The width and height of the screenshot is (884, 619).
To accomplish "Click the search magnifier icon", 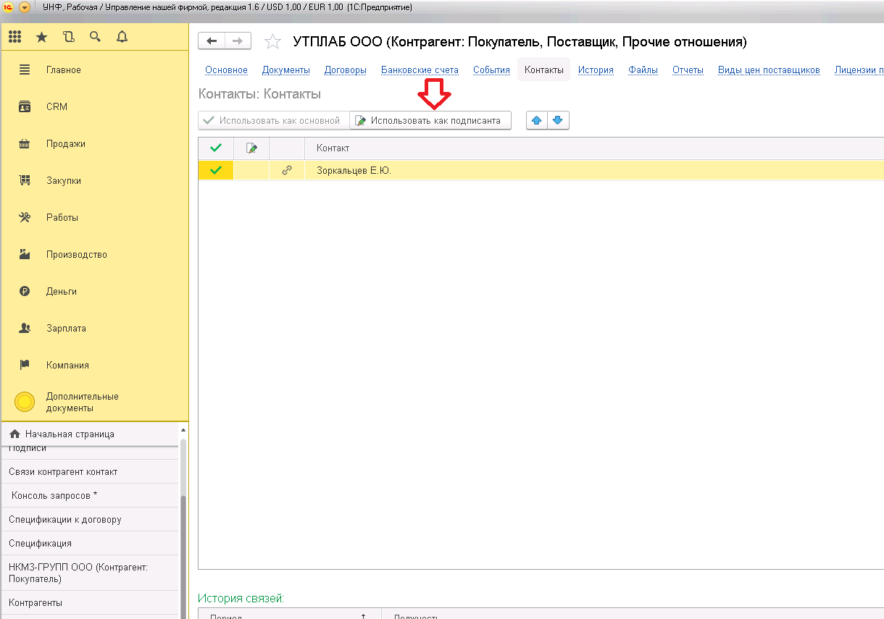I will coord(95,37).
